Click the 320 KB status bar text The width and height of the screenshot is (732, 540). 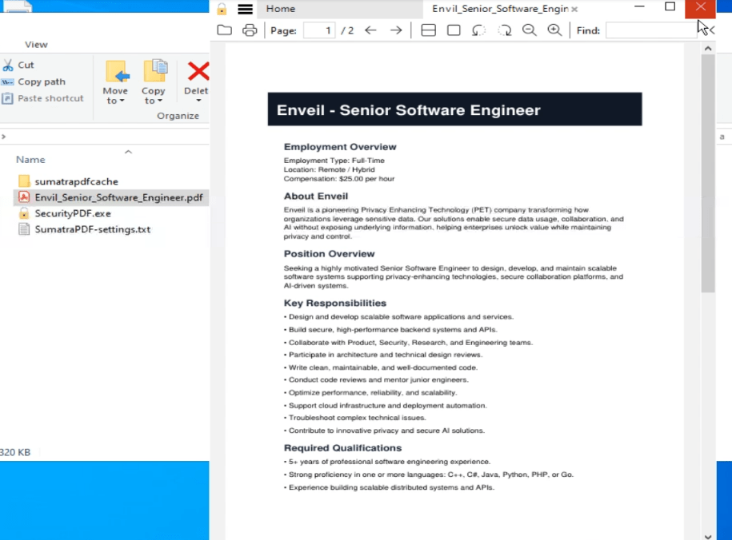15,452
